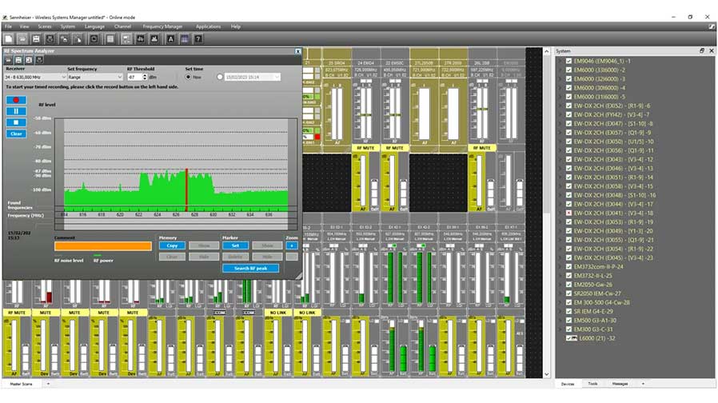
Task: Click the New file icon in main toolbar
Action: pyautogui.click(x=9, y=39)
